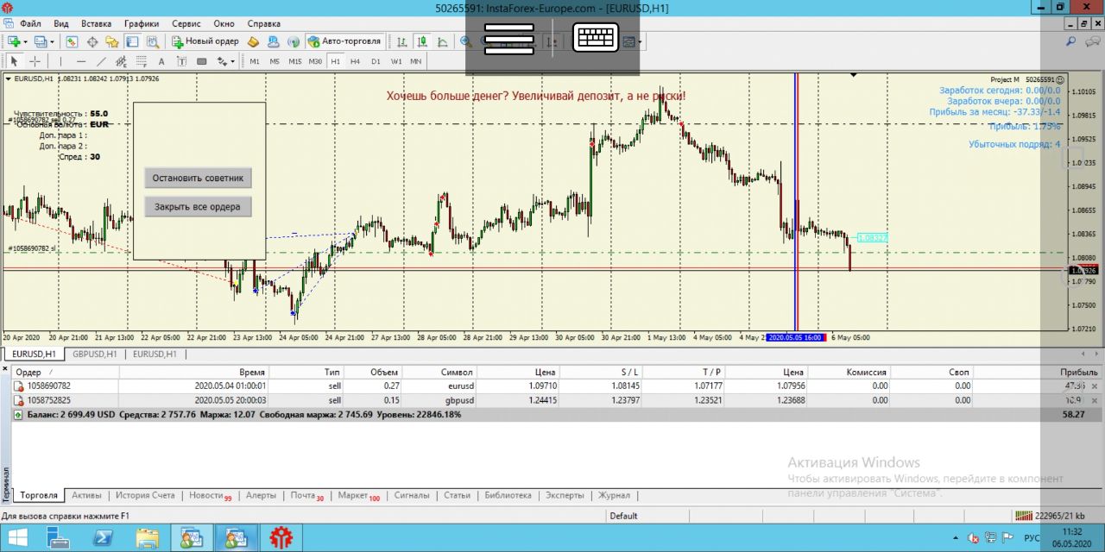Open the overlay hamburger menu icon
The height and width of the screenshot is (552, 1105).
pos(509,39)
